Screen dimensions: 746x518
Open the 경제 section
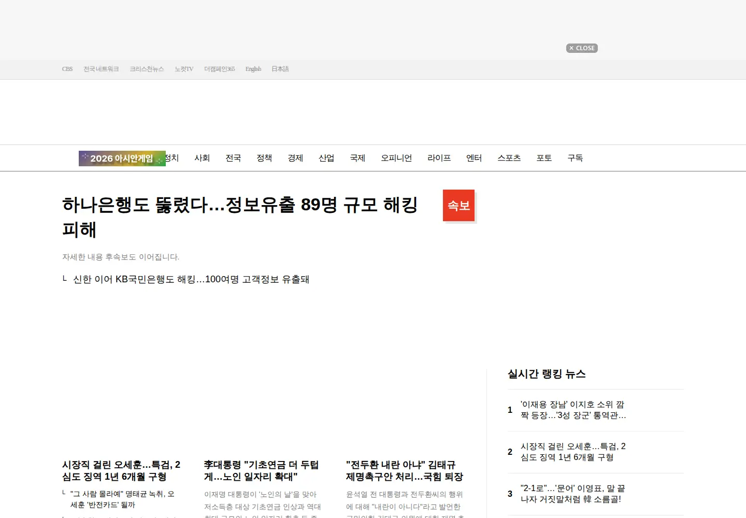click(295, 158)
